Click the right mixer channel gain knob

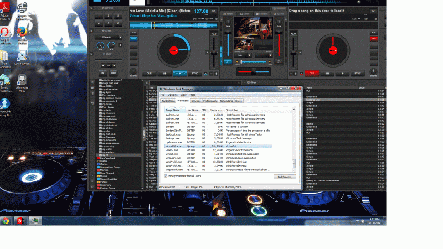tap(279, 23)
